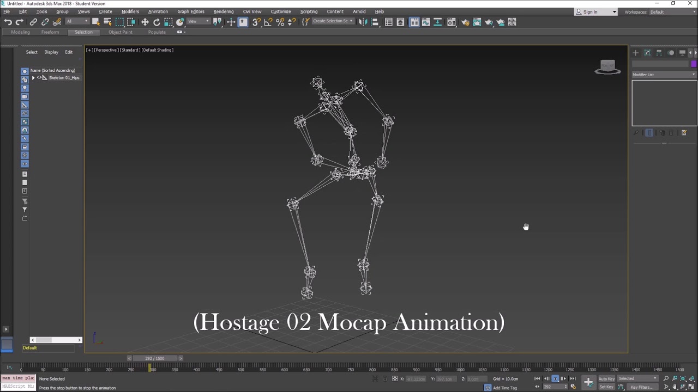Click the Undo arrow icon
The height and width of the screenshot is (392, 698).
click(x=8, y=22)
